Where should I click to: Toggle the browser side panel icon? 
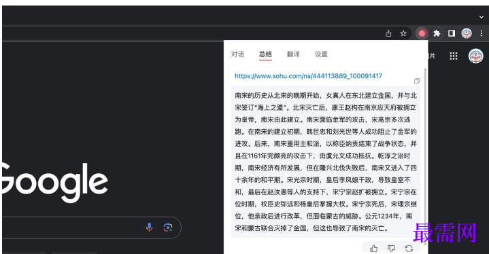(x=452, y=33)
